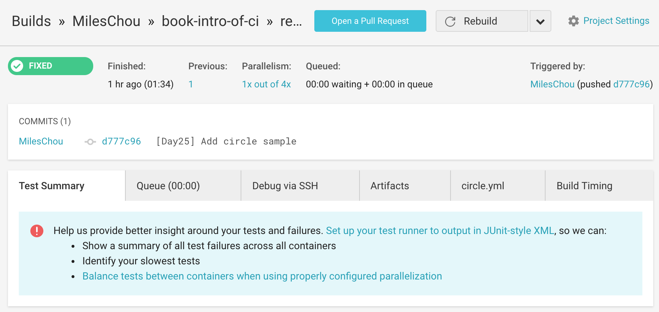Open the JUnit-style XML setup link
This screenshot has height=312, width=659.
tap(440, 230)
